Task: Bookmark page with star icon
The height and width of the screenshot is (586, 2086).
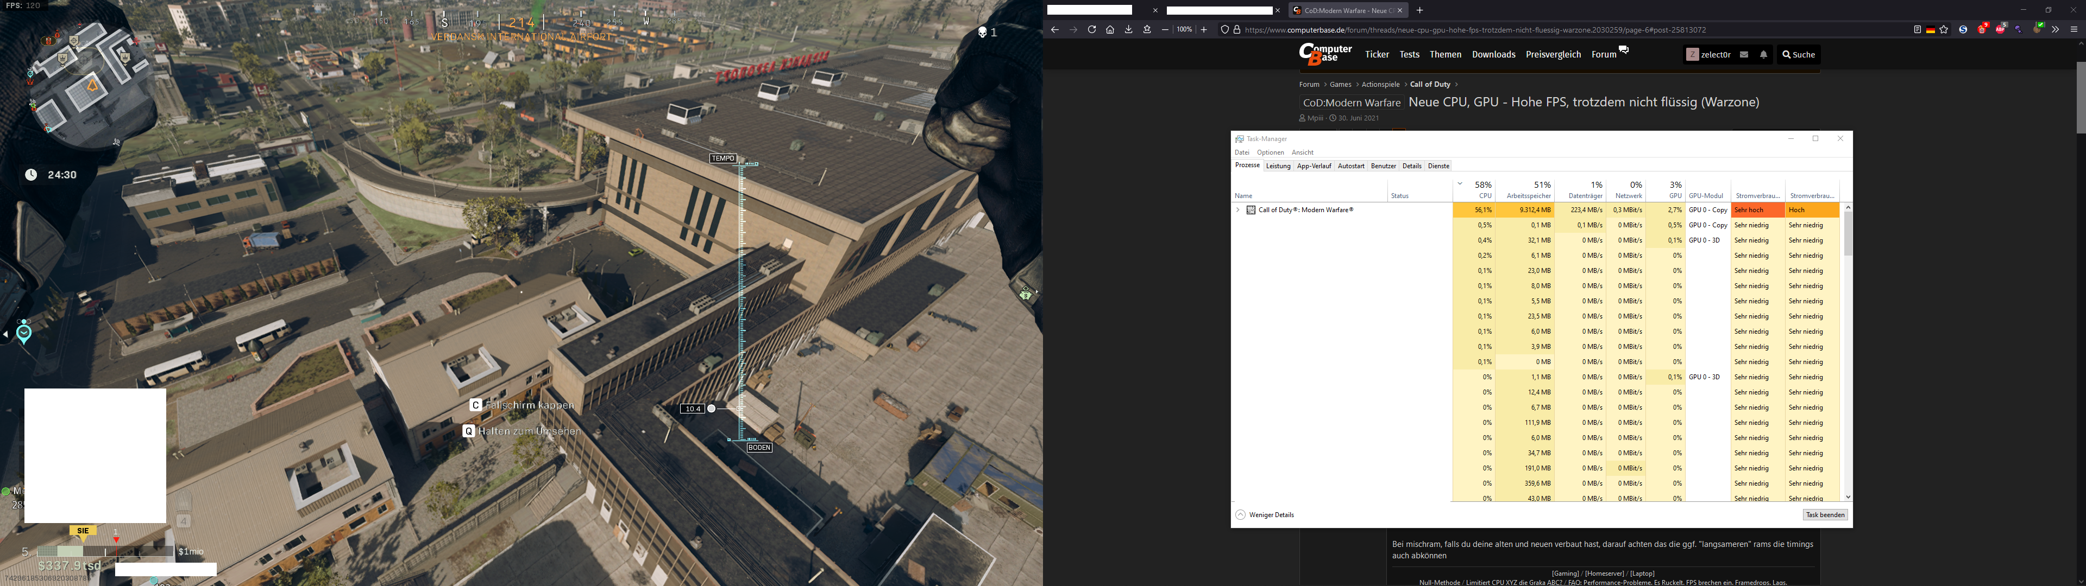Action: 1944,30
